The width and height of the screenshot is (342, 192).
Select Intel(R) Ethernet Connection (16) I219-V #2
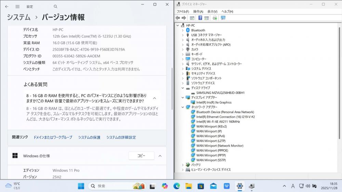[225, 117]
